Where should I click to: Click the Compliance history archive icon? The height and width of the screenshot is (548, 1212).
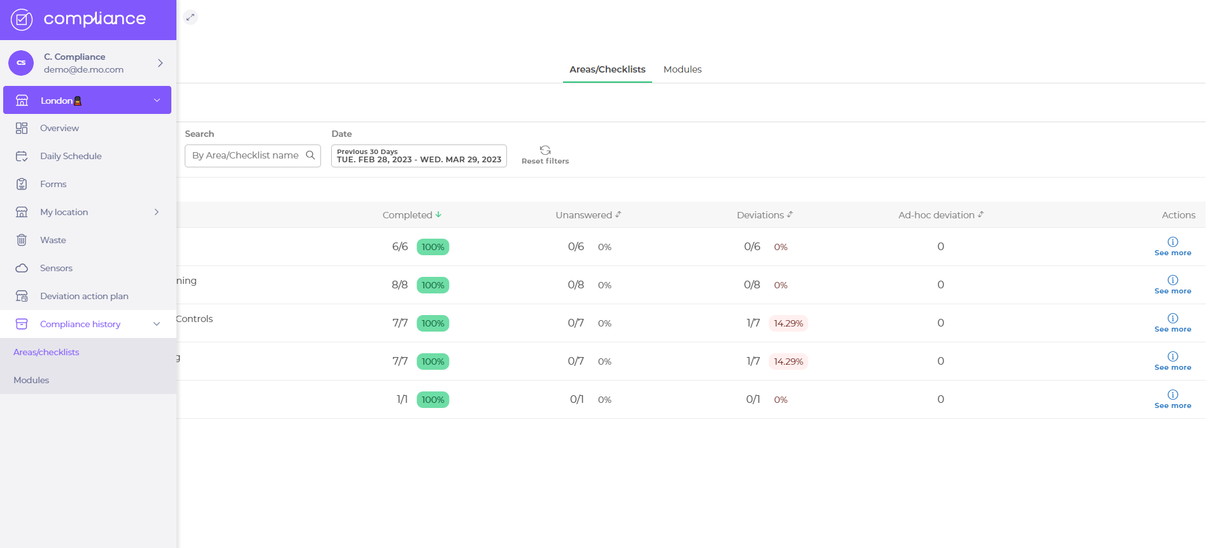tap(22, 324)
